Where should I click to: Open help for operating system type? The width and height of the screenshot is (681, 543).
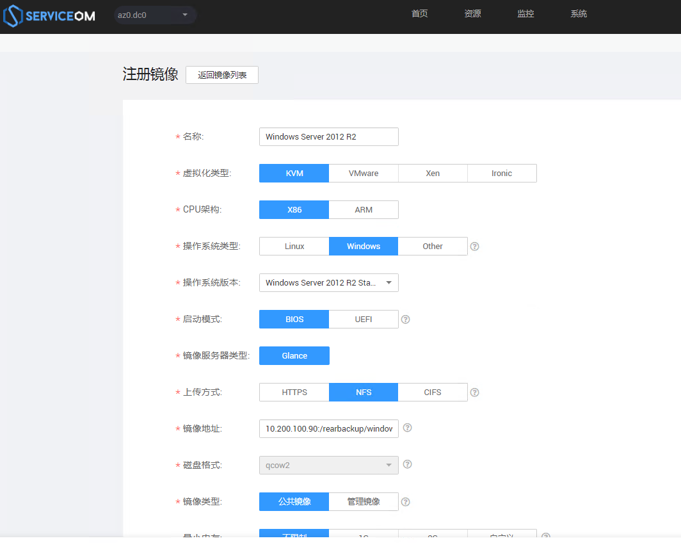point(475,247)
